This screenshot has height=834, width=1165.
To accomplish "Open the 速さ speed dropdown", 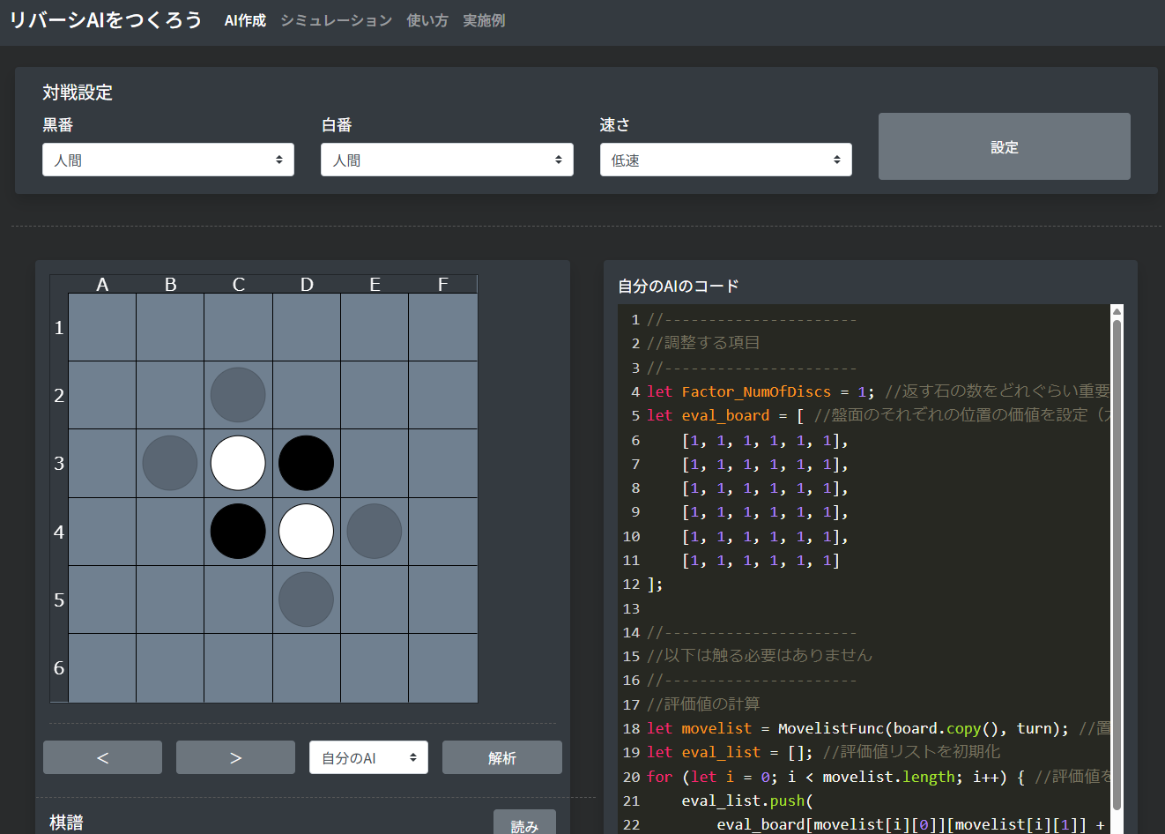I will tap(726, 160).
